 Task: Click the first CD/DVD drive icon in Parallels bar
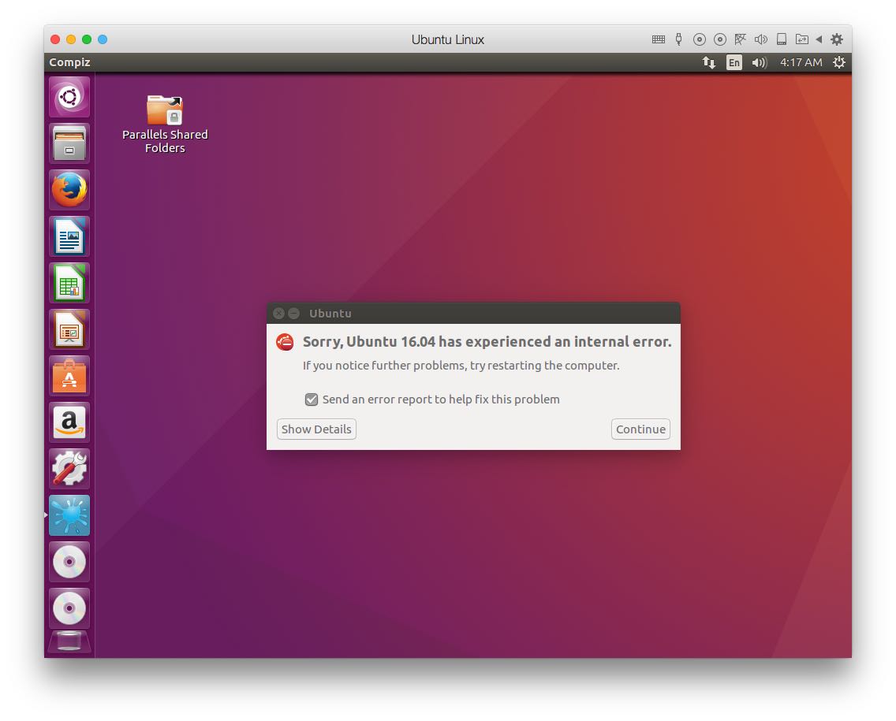[699, 39]
